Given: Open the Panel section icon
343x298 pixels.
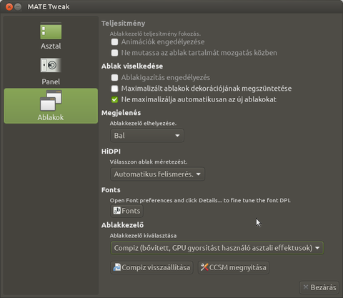Looking at the screenshot, I should coord(51,65).
